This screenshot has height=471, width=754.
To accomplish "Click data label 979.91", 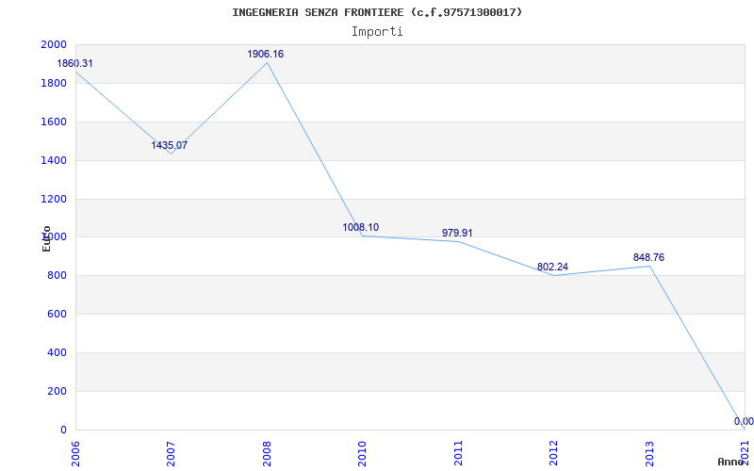I will pos(457,233).
